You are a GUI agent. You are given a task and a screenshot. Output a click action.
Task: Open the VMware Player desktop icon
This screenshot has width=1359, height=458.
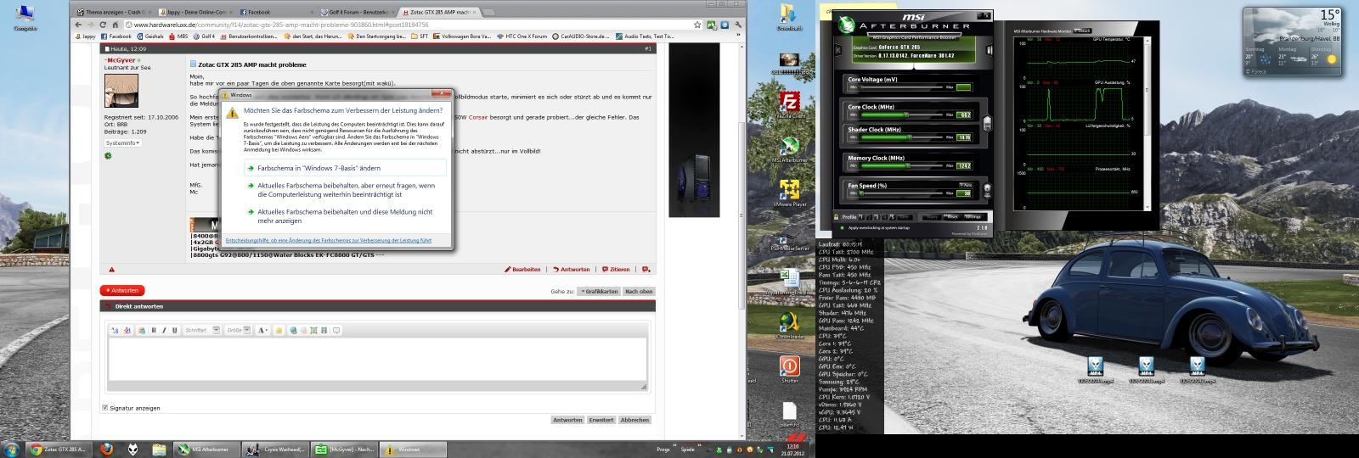(x=789, y=193)
